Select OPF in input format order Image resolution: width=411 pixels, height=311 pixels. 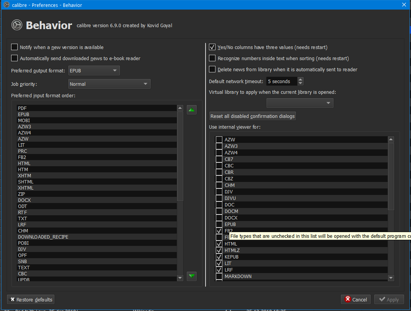(x=97, y=255)
